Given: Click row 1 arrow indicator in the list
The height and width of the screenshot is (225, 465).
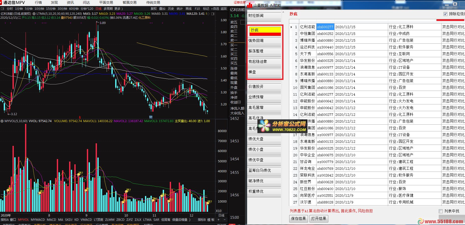Looking at the screenshot, I should coord(291,27).
